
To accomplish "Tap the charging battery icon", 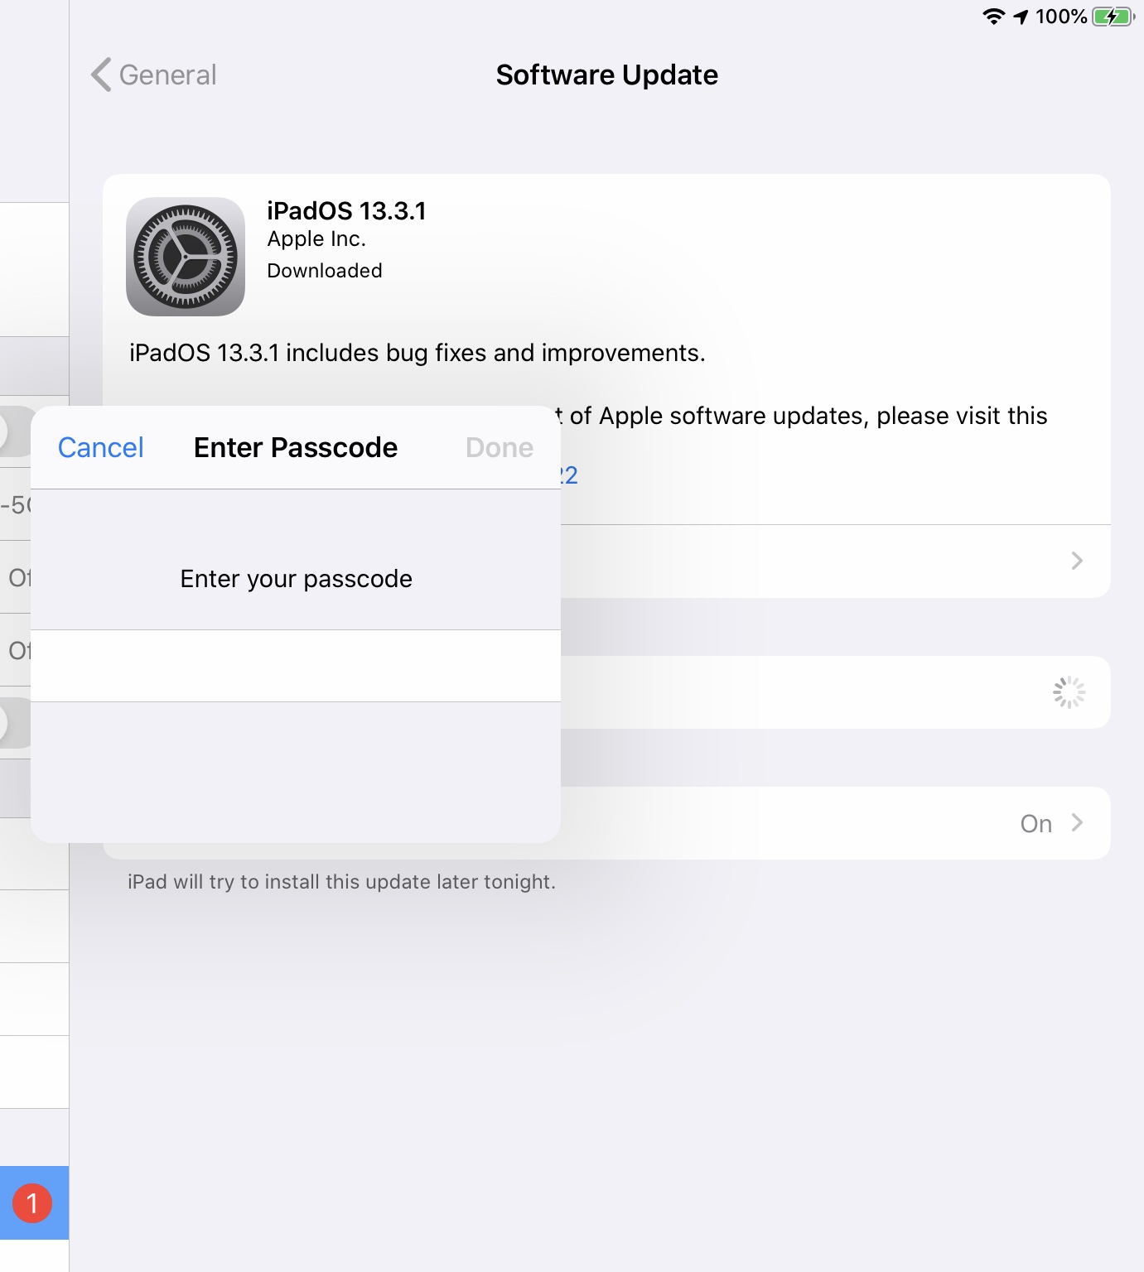I will [x=1113, y=17].
